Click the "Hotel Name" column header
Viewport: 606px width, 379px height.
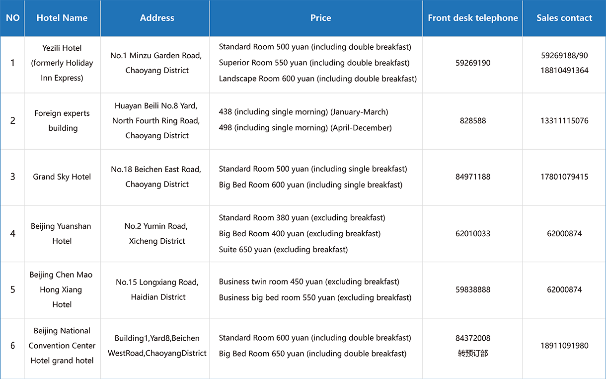pos(62,18)
